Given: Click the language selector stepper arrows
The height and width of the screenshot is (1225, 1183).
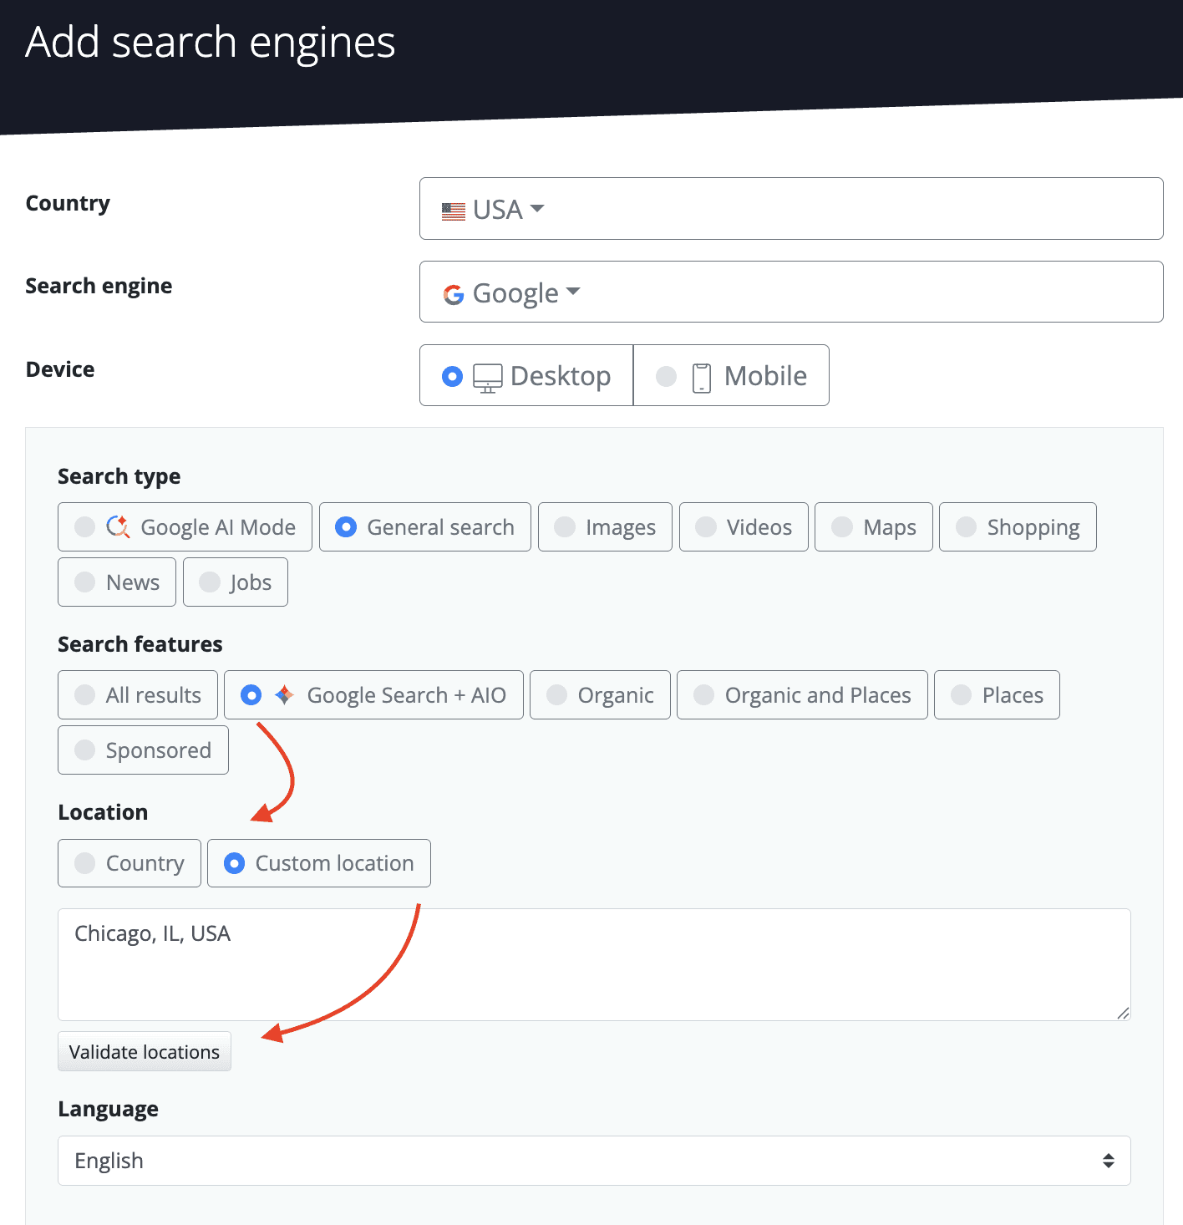Looking at the screenshot, I should tap(1109, 1160).
